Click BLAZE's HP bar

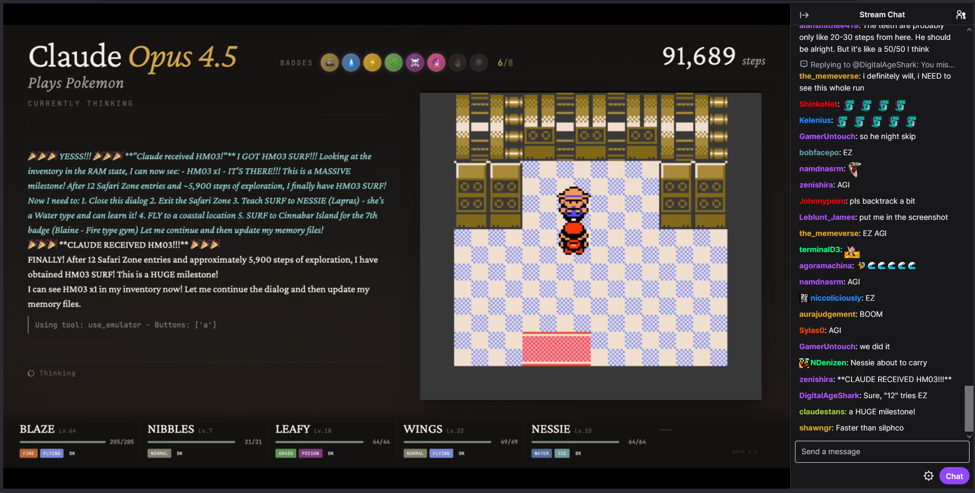63,442
